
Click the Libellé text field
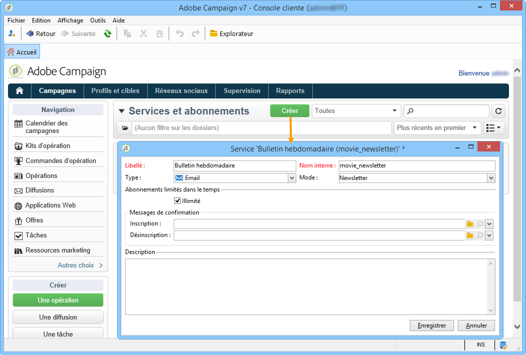coord(235,165)
